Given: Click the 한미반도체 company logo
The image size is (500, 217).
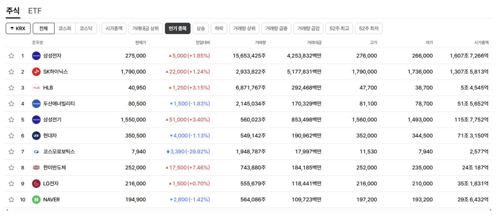Looking at the screenshot, I should [x=36, y=168].
